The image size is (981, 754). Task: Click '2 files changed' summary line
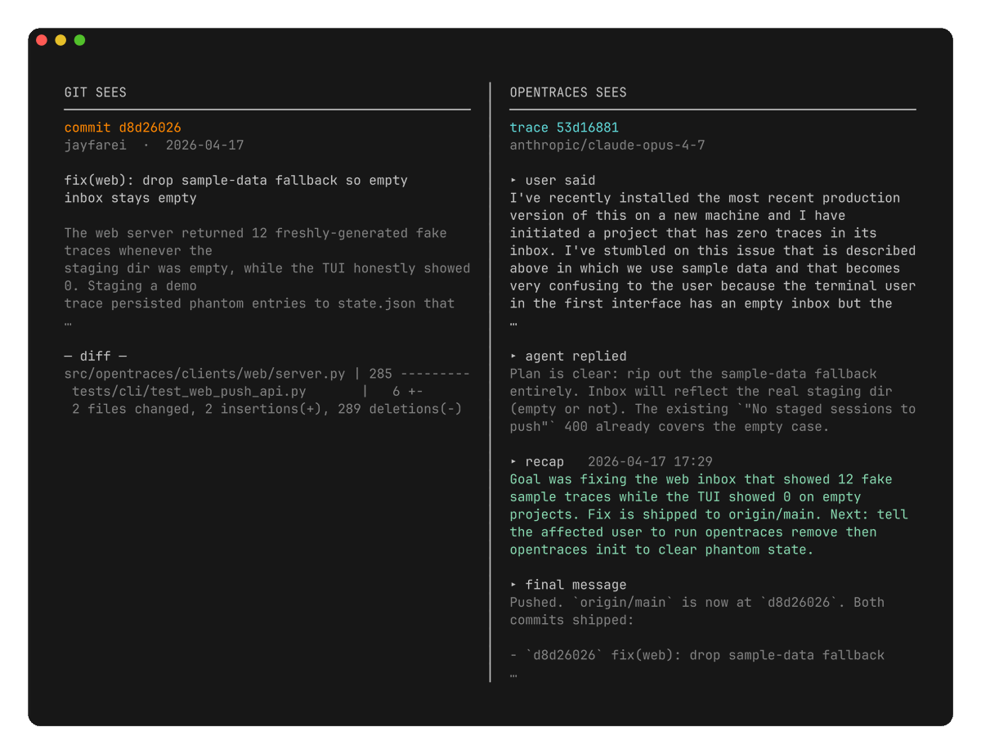[267, 409]
